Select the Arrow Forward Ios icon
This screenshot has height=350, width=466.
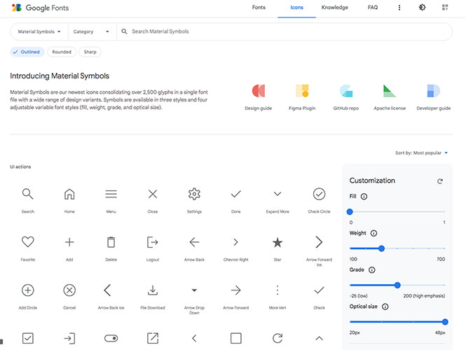tap(319, 242)
